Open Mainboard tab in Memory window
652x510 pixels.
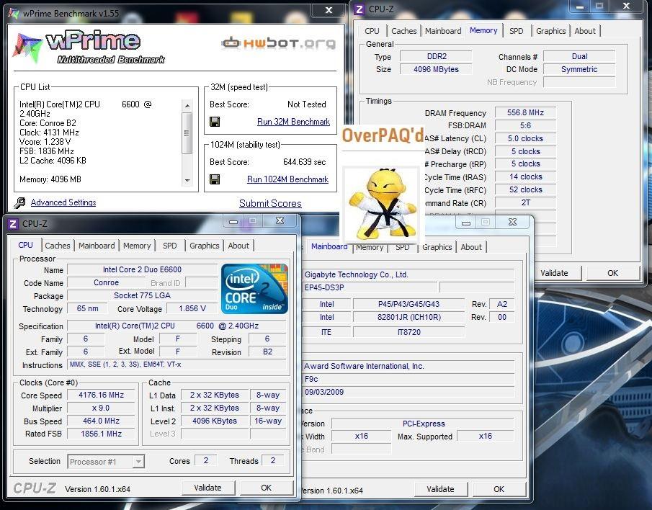tap(443, 31)
